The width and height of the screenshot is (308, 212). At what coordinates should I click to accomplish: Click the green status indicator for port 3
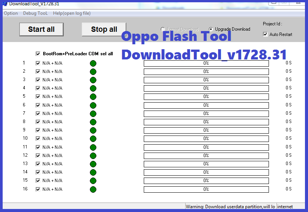[x=93, y=80]
